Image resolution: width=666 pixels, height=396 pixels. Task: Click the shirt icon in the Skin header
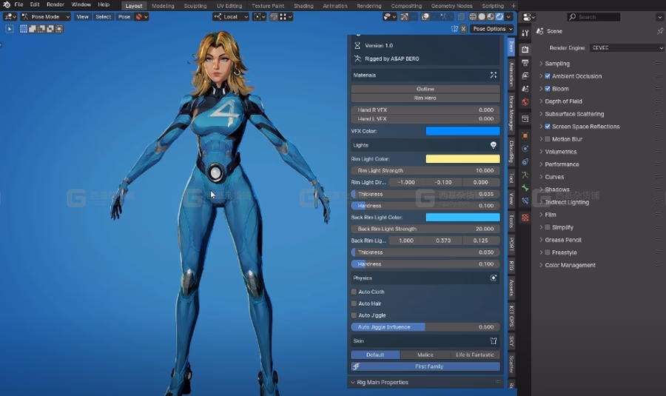click(493, 340)
